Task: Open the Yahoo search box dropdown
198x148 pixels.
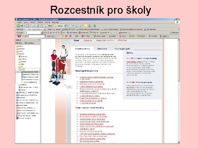Action: click(x=45, y=36)
